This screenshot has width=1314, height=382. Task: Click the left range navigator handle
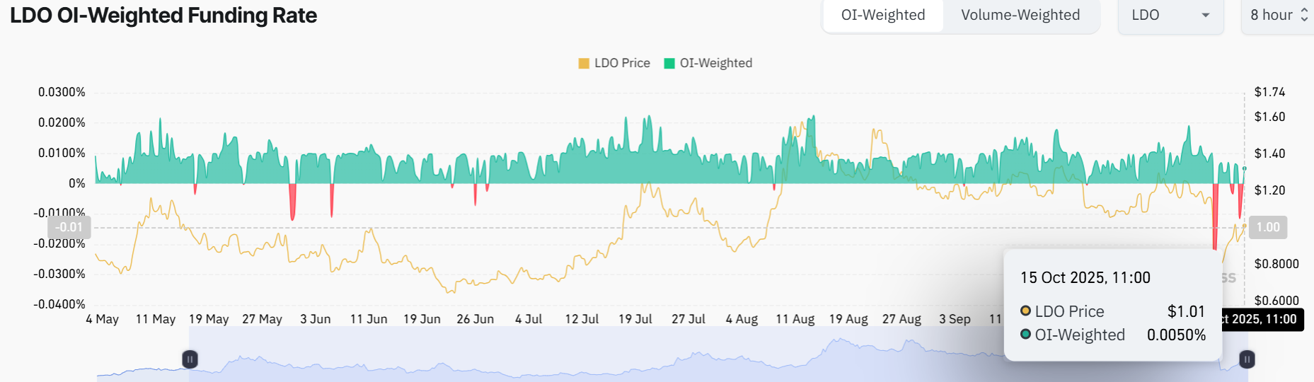tap(190, 359)
